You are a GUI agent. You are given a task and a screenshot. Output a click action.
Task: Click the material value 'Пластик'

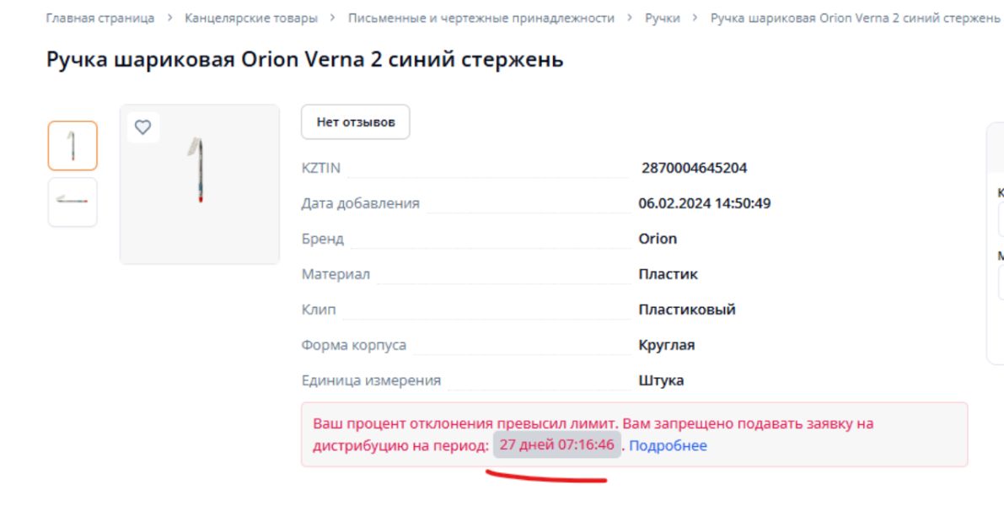(668, 273)
